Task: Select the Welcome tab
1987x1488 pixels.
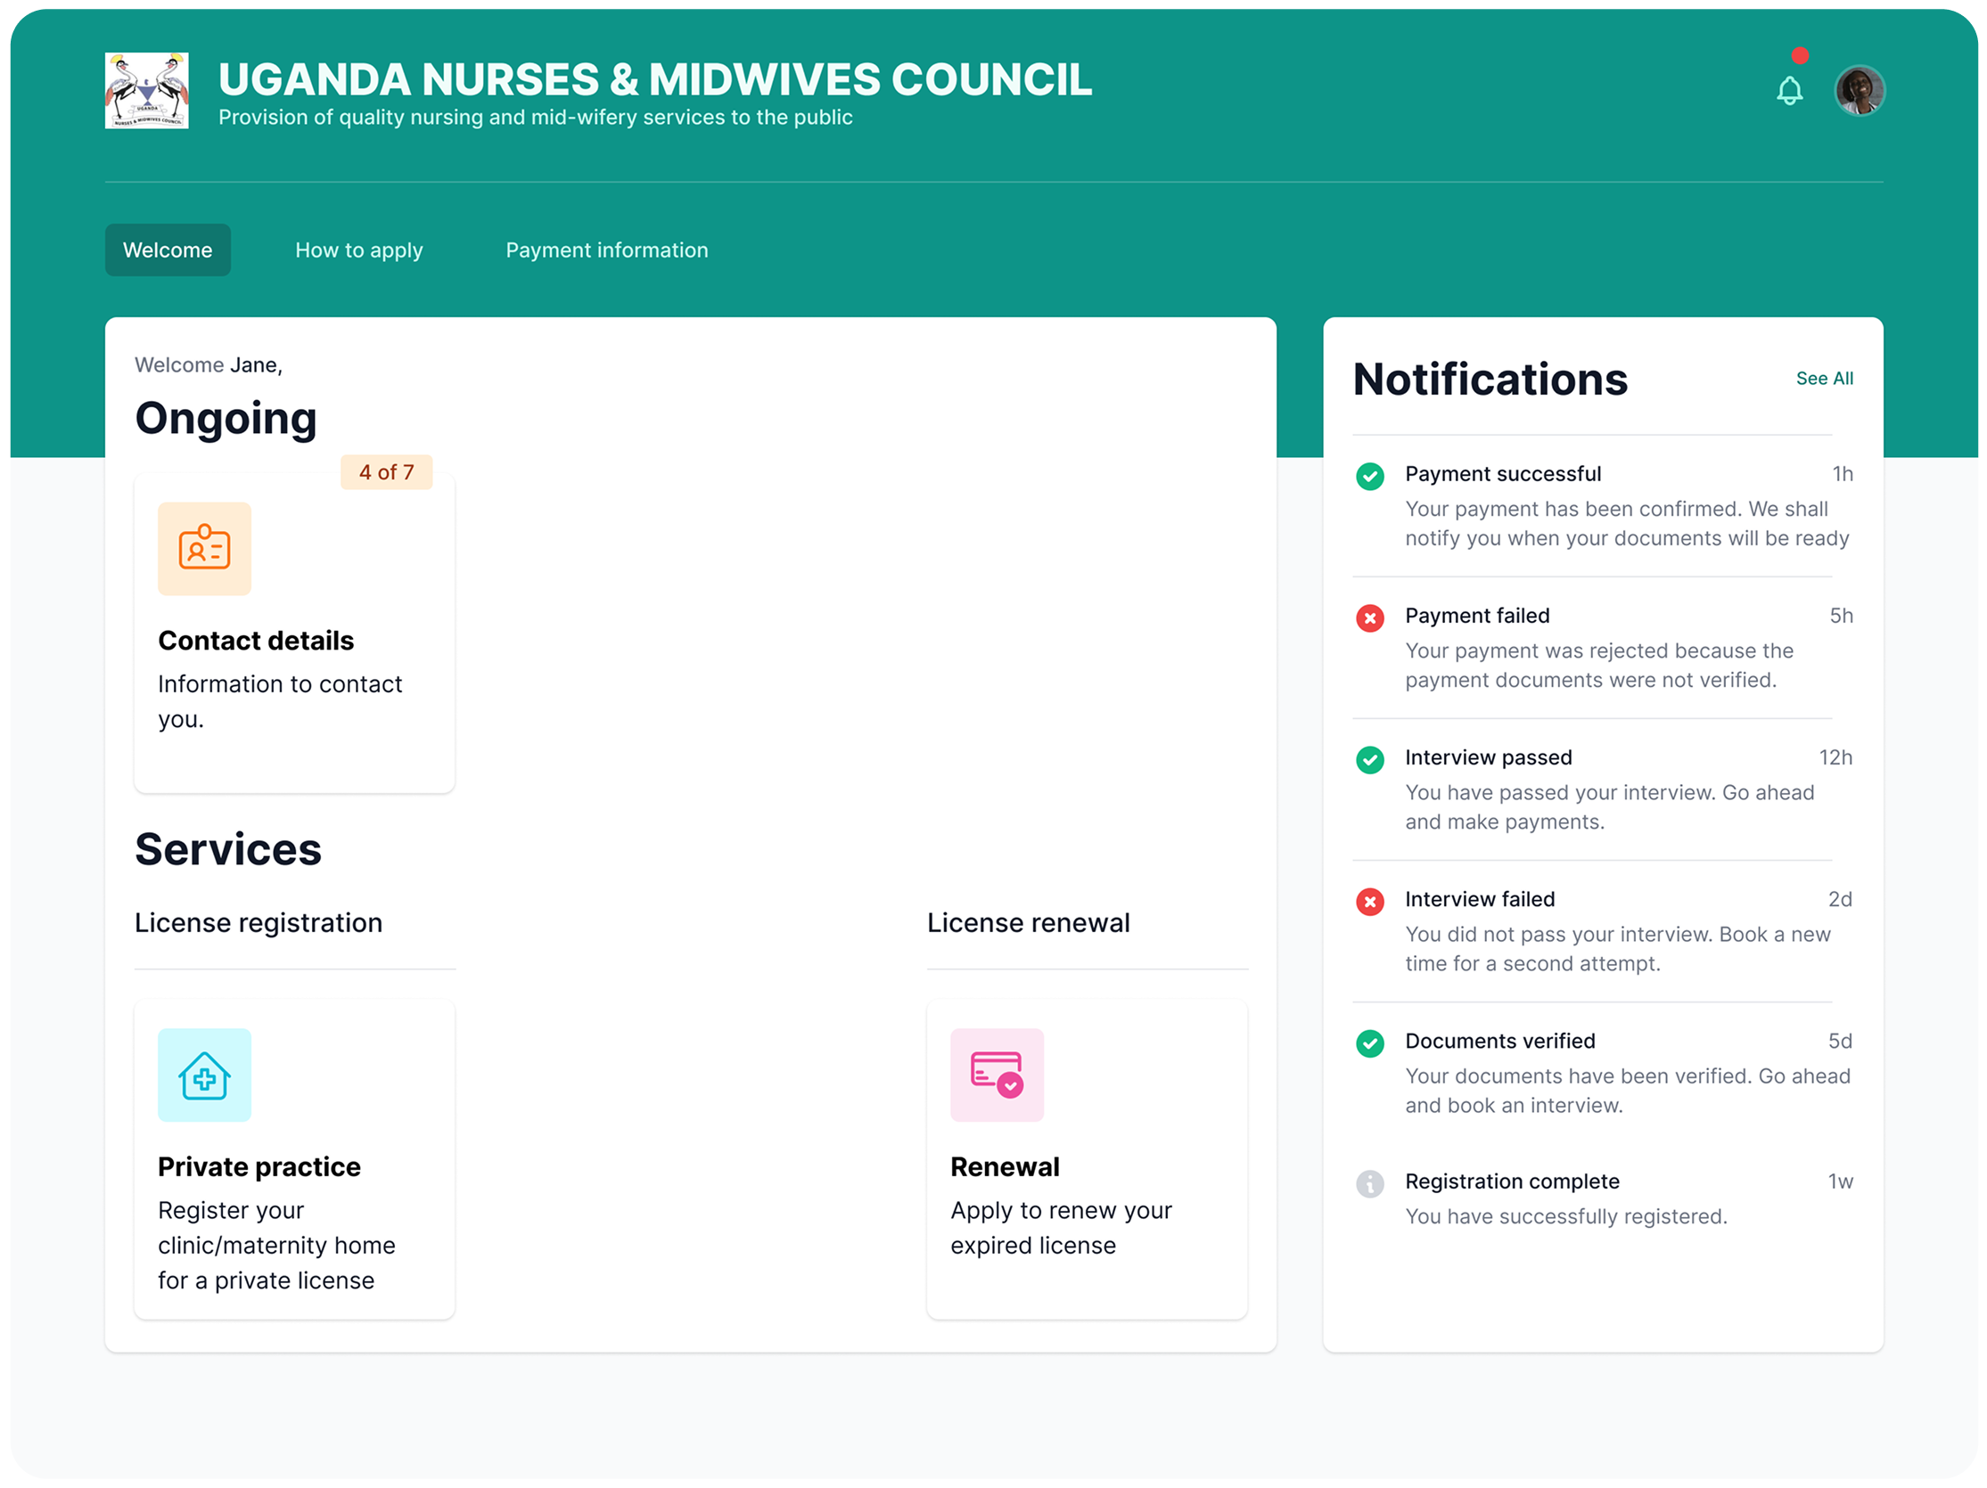Action: (x=168, y=249)
